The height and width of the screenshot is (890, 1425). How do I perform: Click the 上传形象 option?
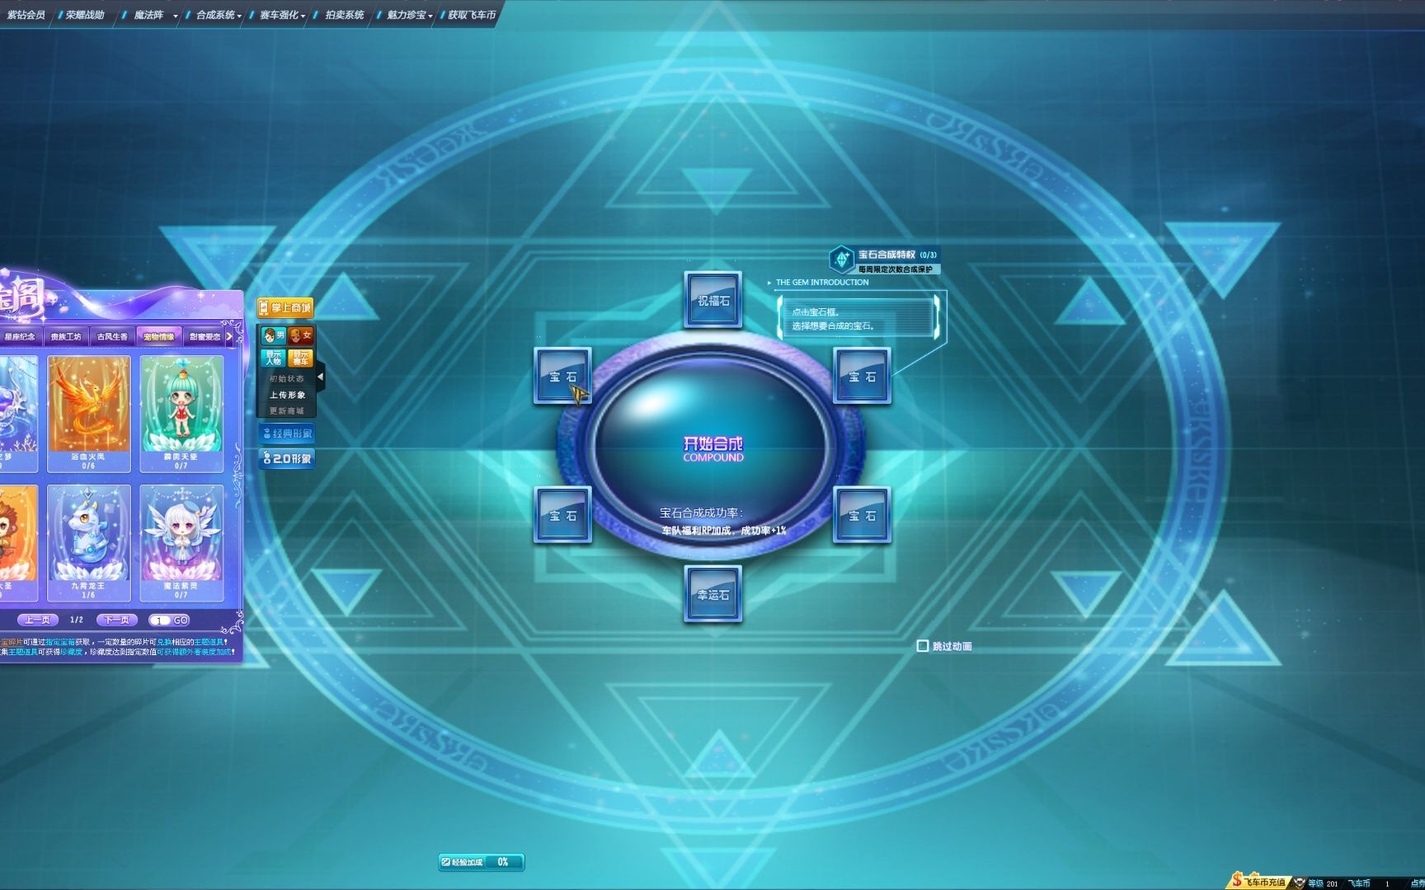(287, 395)
